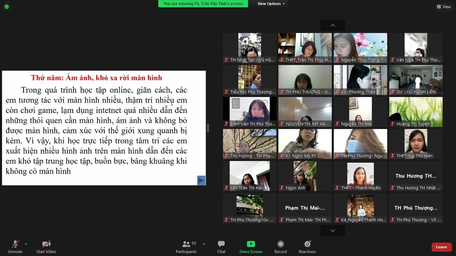The width and height of the screenshot is (456, 256).
Task: Click the green Share Screen icon
Action: tap(251, 244)
